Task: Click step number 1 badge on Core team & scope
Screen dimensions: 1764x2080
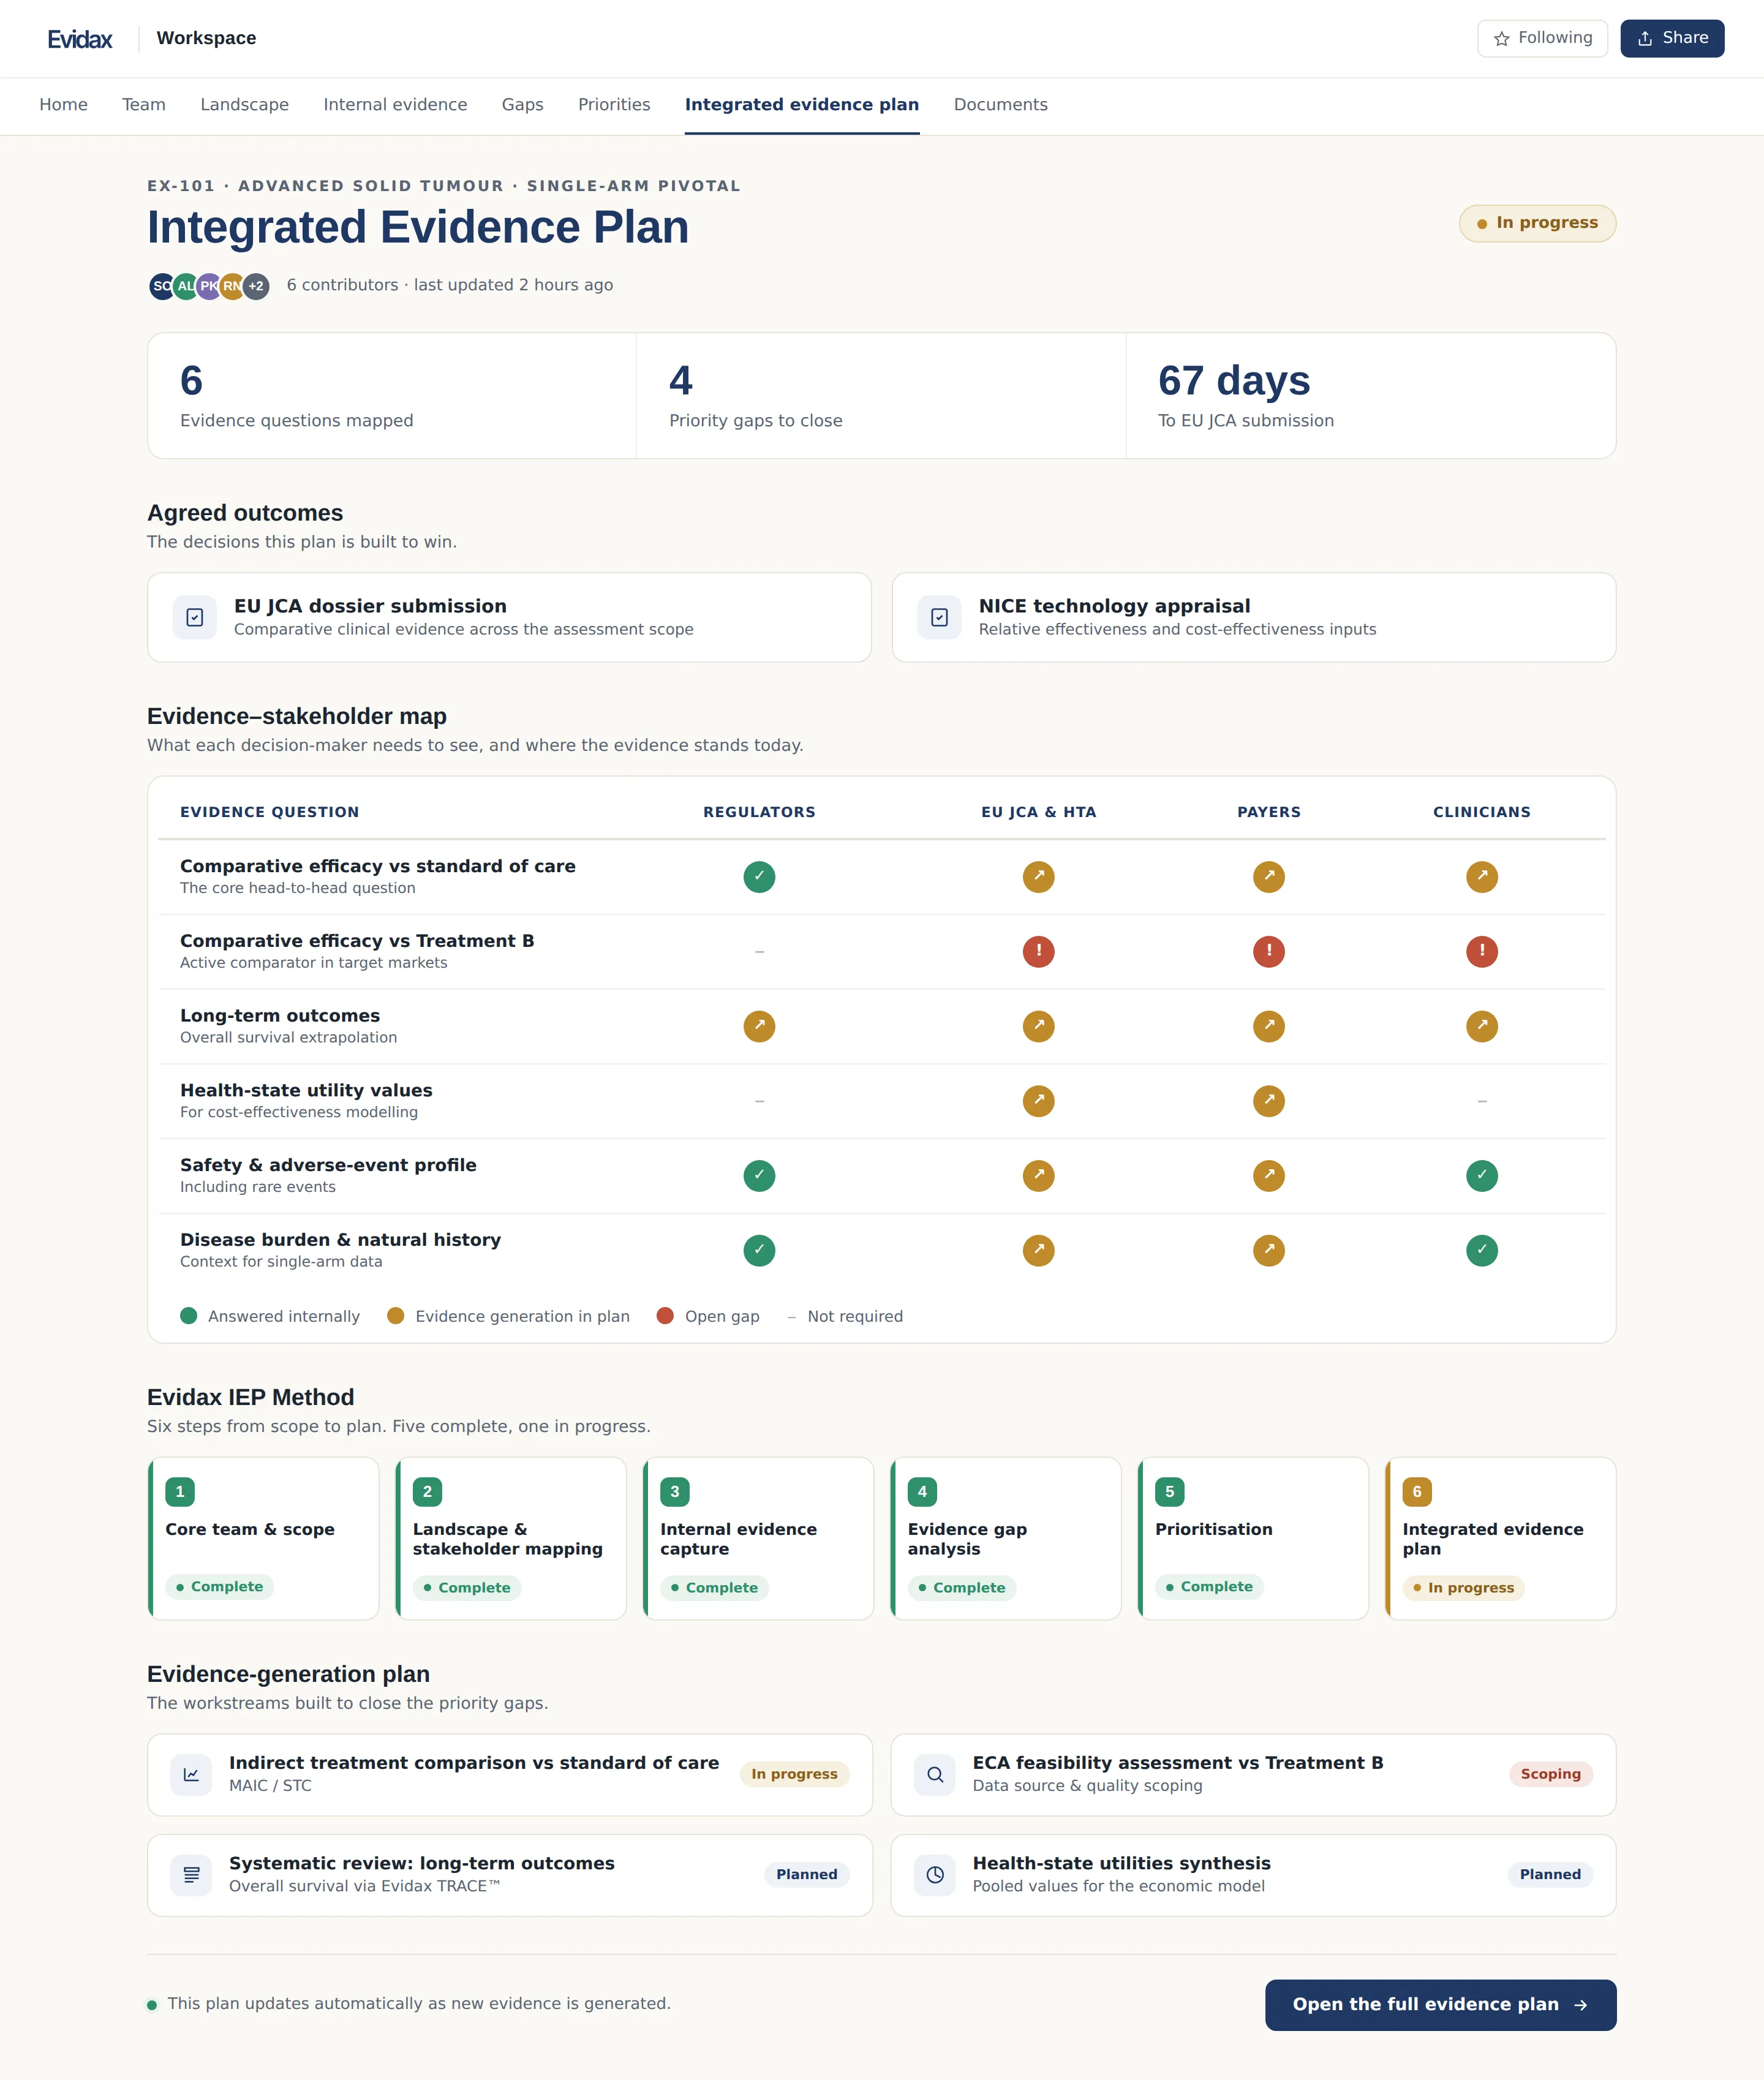Action: pyautogui.click(x=180, y=1492)
